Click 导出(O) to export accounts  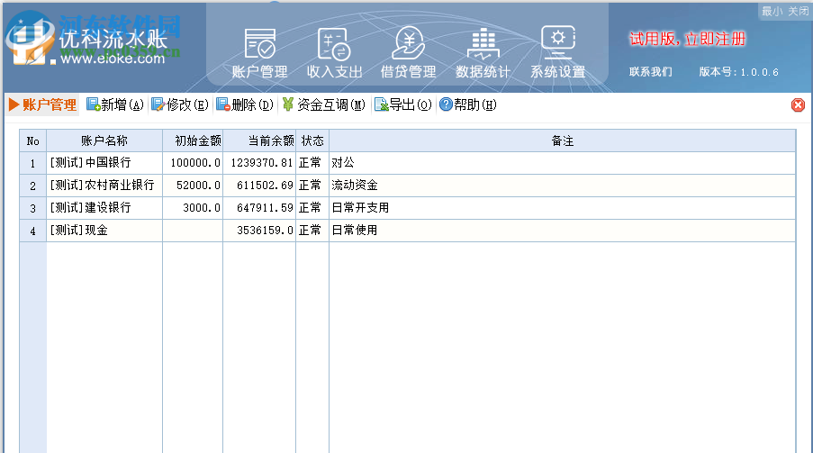402,104
